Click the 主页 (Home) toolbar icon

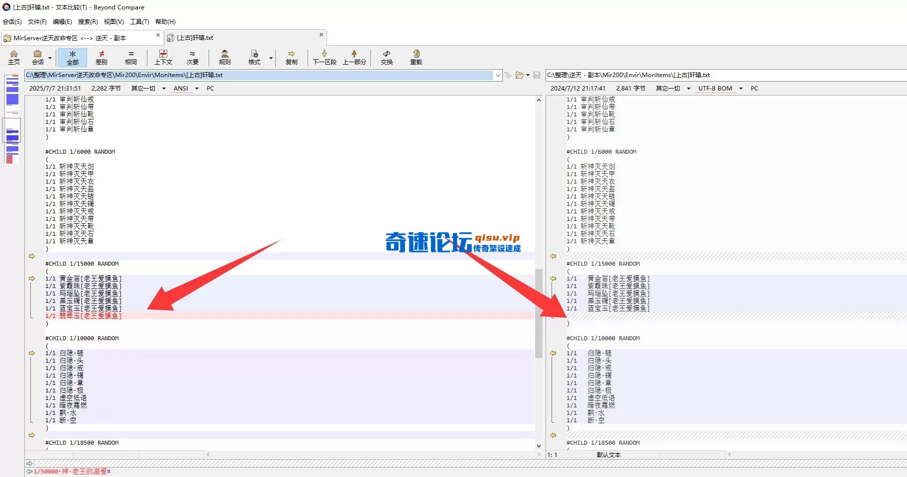click(x=14, y=57)
